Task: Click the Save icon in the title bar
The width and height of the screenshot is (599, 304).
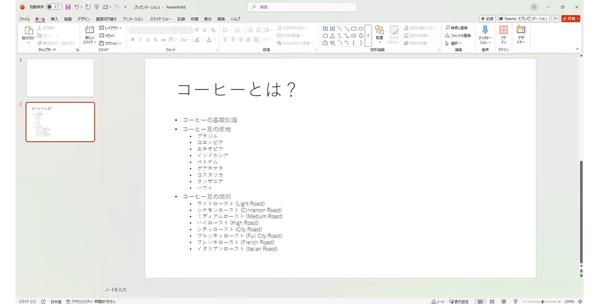Action: [68, 7]
